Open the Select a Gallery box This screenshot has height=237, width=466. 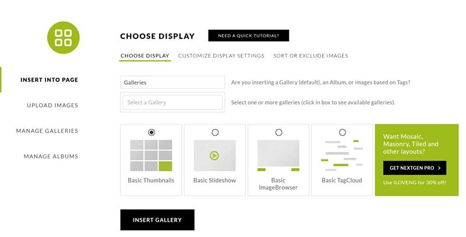pyautogui.click(x=172, y=102)
